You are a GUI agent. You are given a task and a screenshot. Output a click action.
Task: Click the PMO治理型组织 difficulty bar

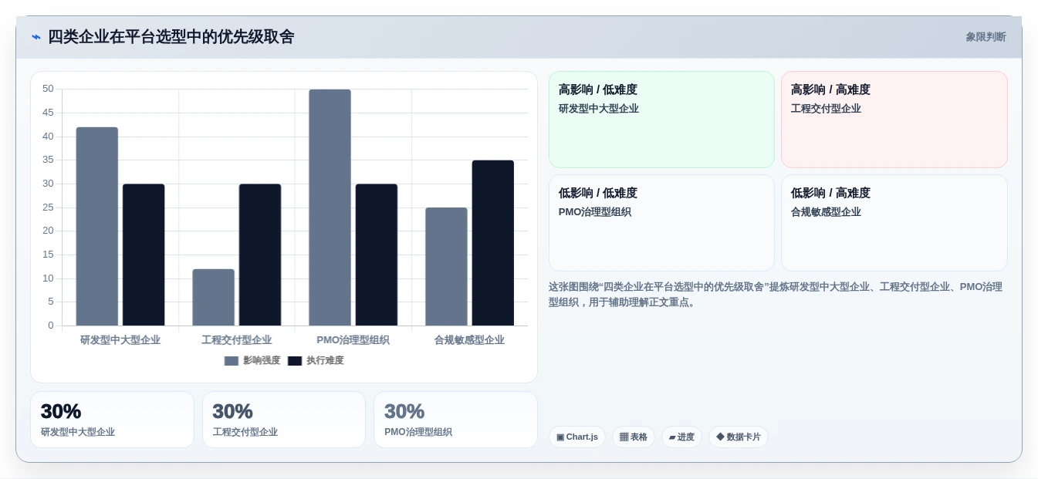click(x=377, y=255)
